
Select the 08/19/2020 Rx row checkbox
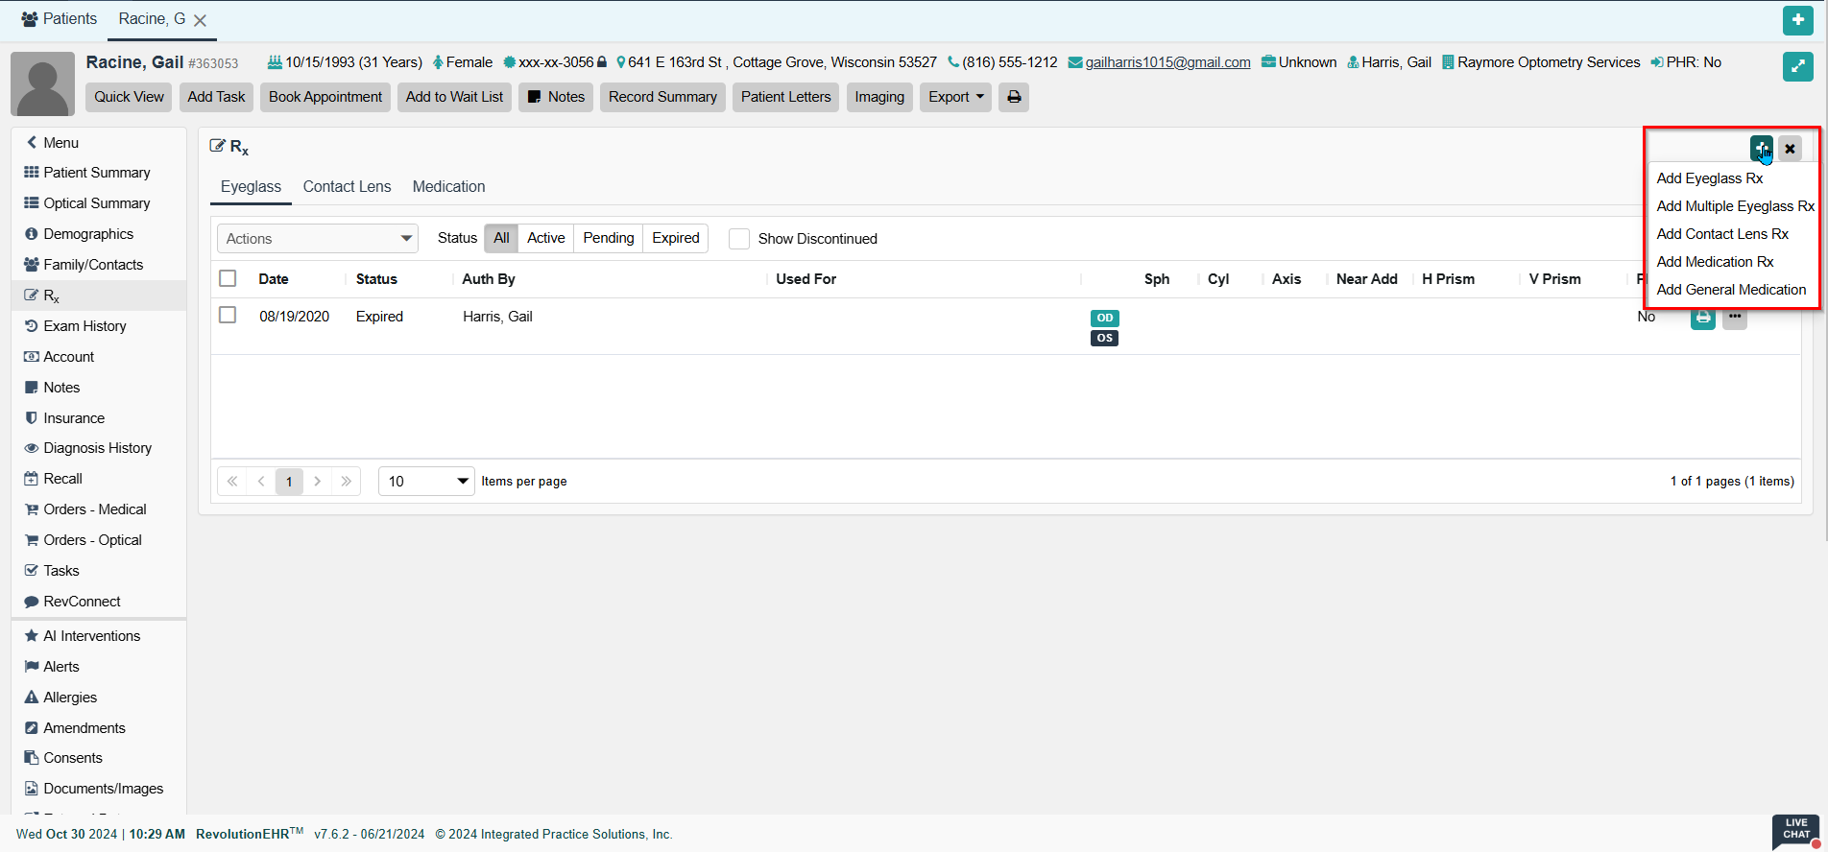228,316
